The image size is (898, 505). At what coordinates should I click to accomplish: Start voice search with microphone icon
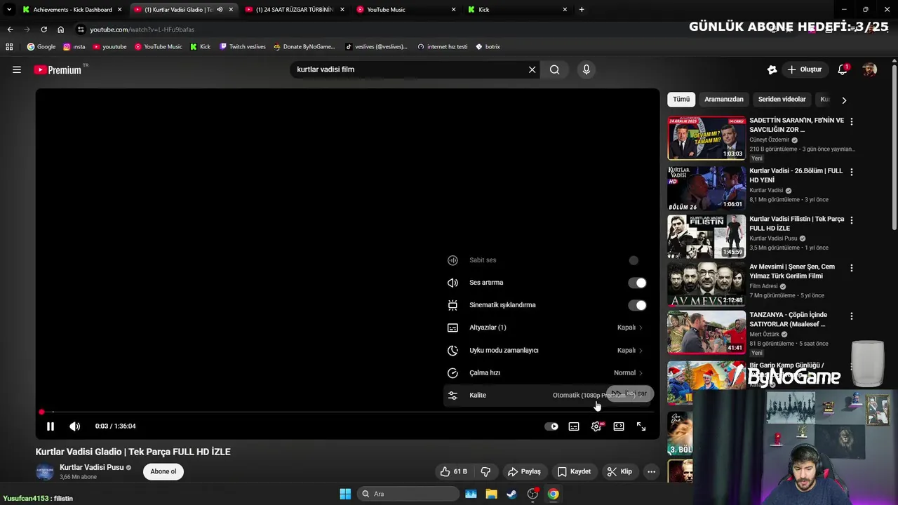pyautogui.click(x=587, y=69)
